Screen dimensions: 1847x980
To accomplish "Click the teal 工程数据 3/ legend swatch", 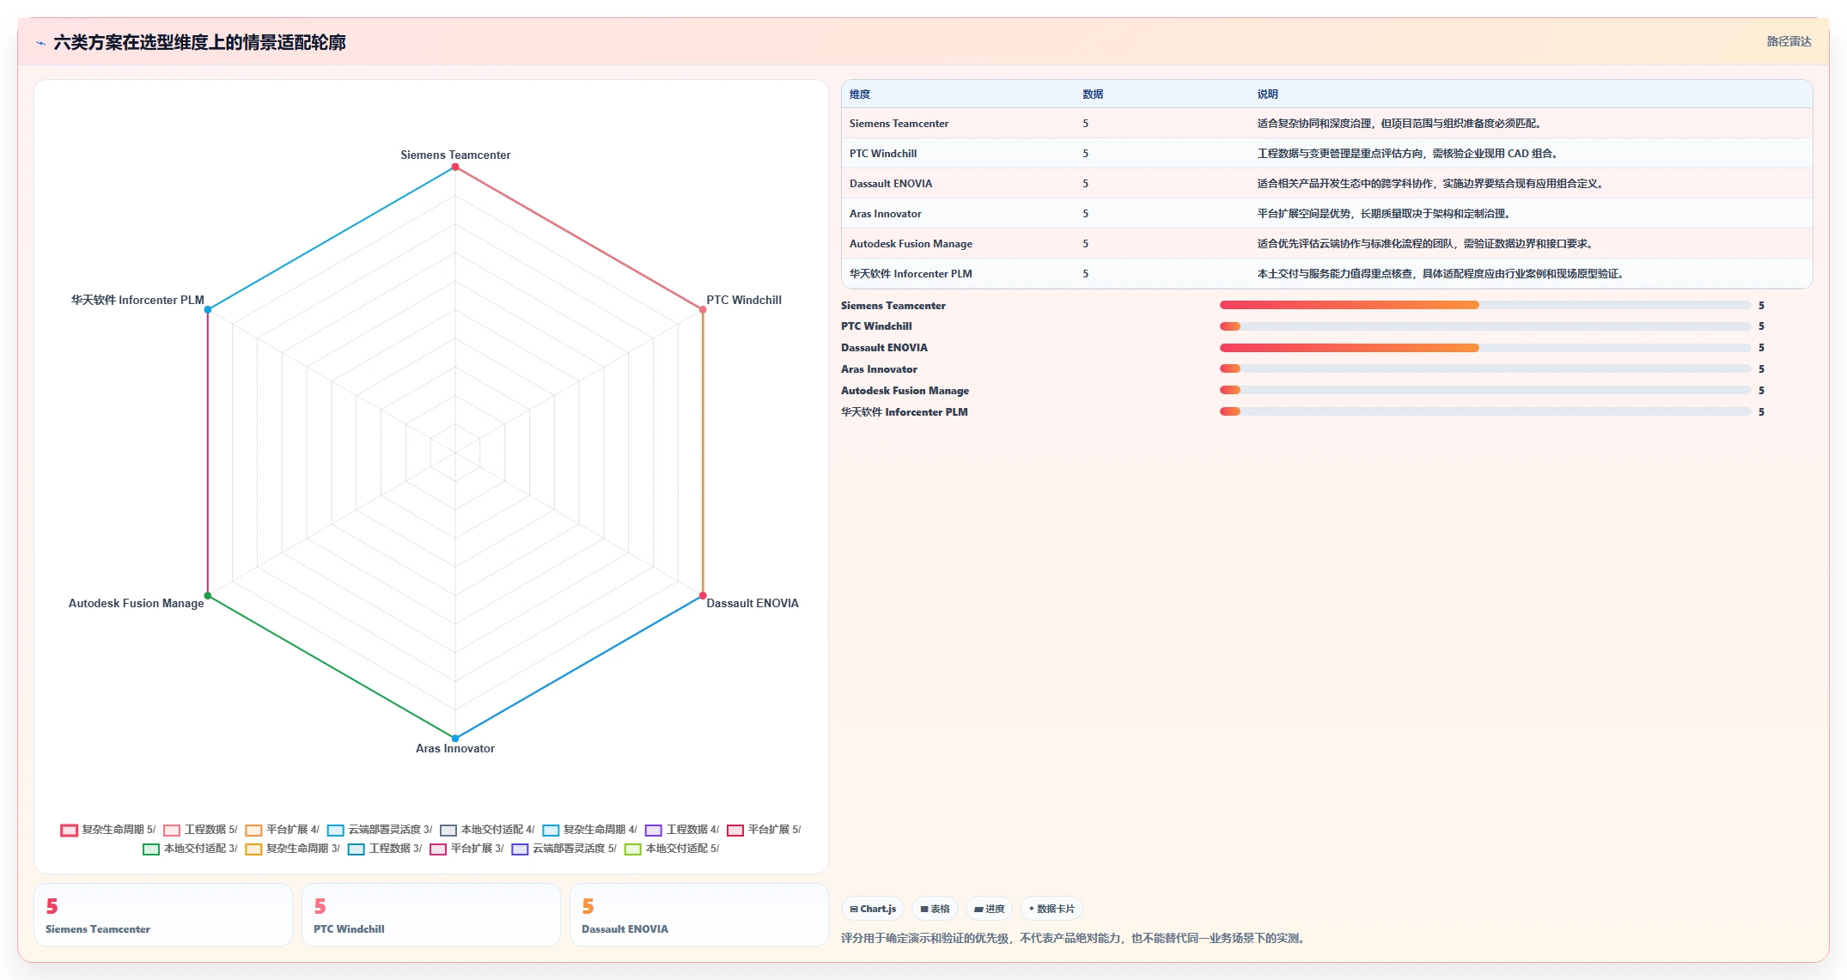I will coord(357,849).
